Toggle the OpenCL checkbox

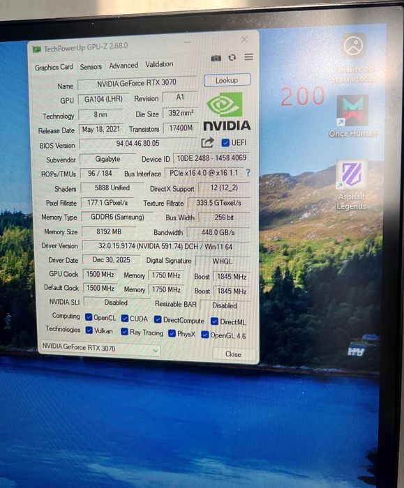coord(89,317)
